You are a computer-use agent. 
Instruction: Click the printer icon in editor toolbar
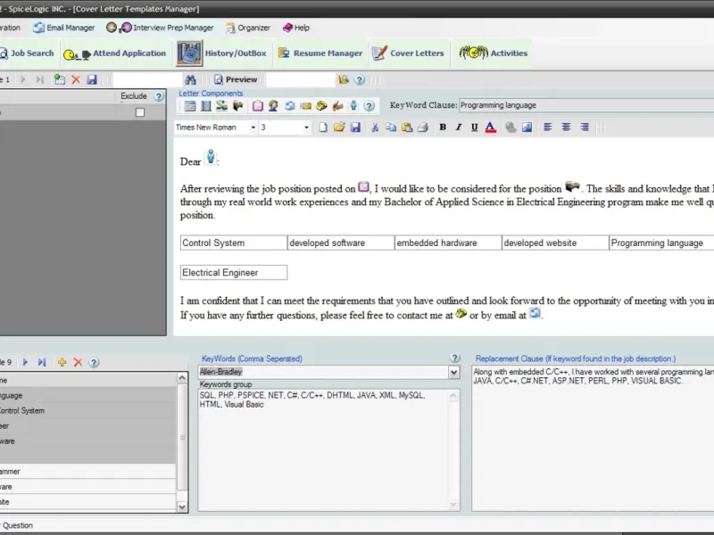pos(423,128)
